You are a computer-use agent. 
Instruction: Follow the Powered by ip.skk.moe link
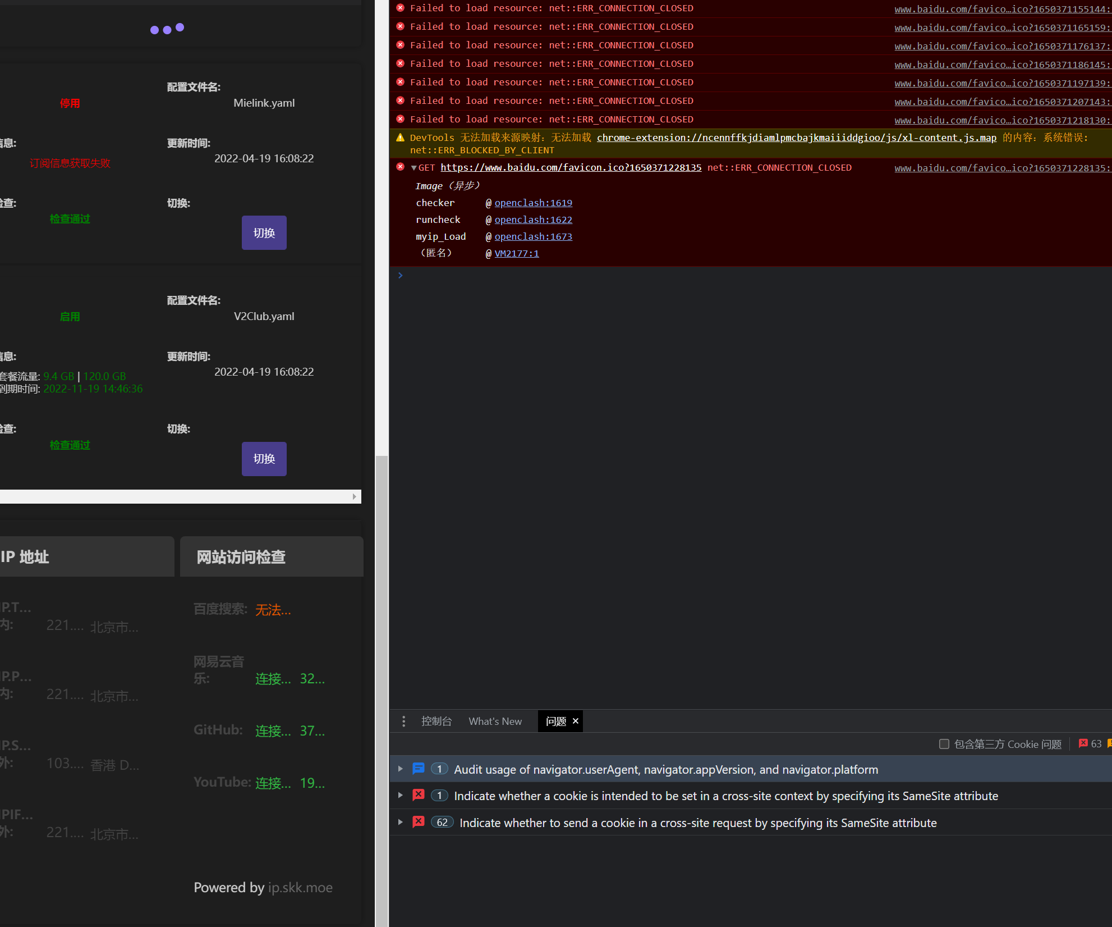pos(300,888)
